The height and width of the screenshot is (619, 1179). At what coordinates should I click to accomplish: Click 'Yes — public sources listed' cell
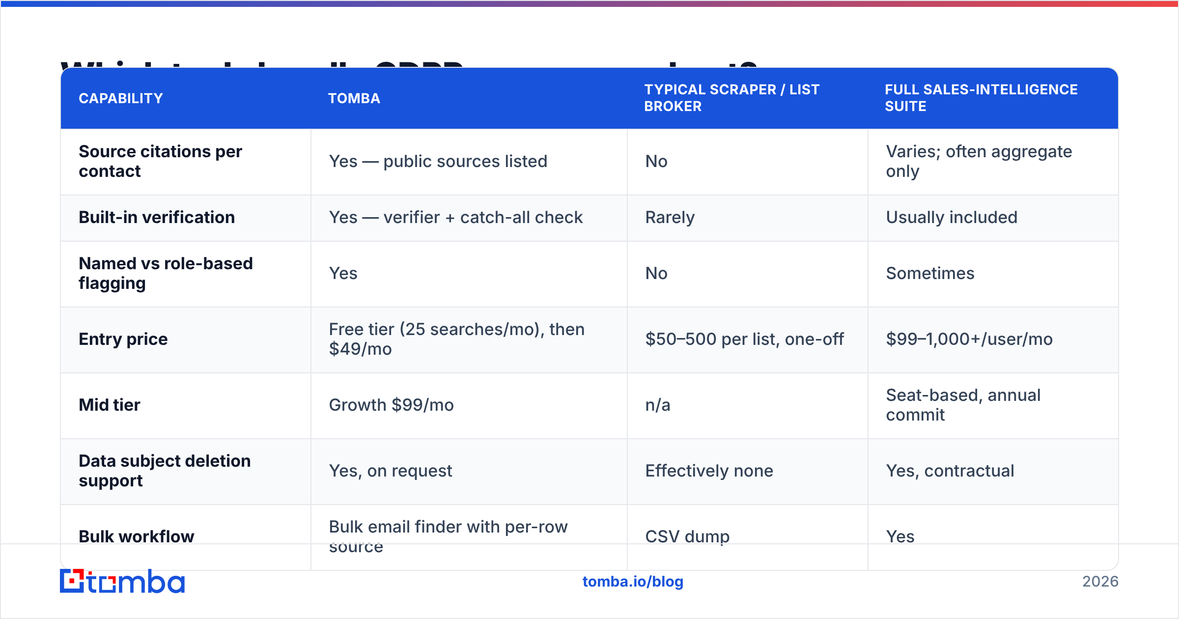click(x=438, y=161)
